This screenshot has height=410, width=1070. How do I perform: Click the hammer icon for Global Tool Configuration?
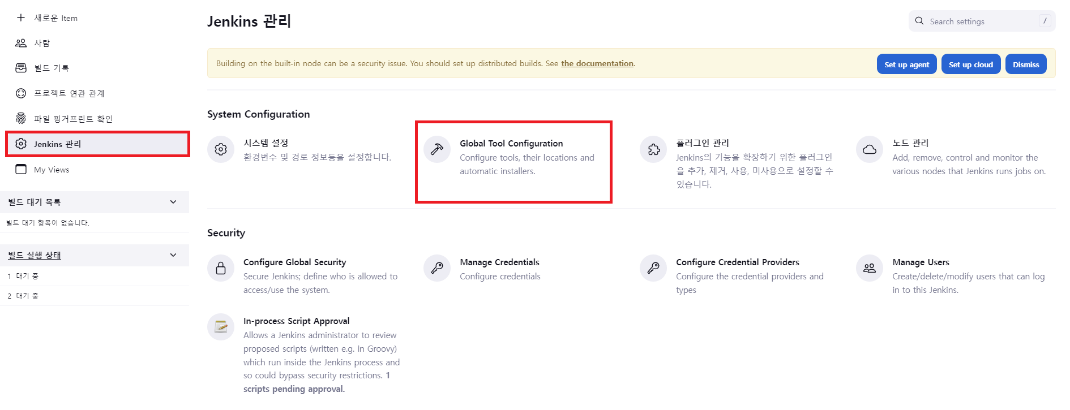point(437,149)
